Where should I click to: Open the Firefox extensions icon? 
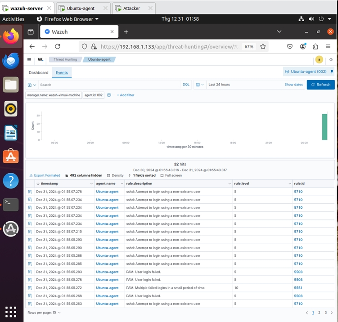tap(315, 46)
